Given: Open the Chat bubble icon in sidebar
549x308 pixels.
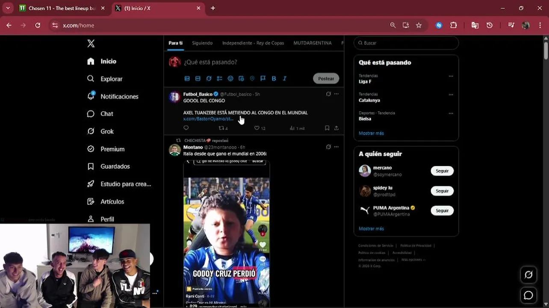Looking at the screenshot, I should 91,114.
